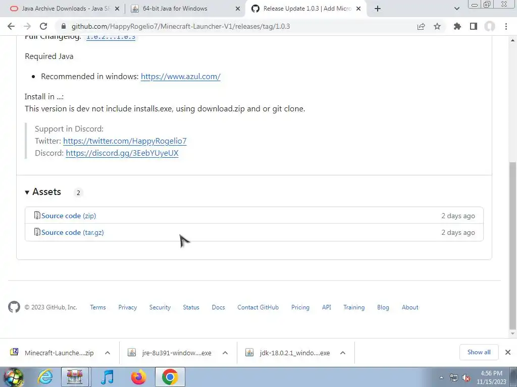Image resolution: width=517 pixels, height=387 pixels.
Task: Open the tab search dropdown arrow
Action: click(456, 9)
